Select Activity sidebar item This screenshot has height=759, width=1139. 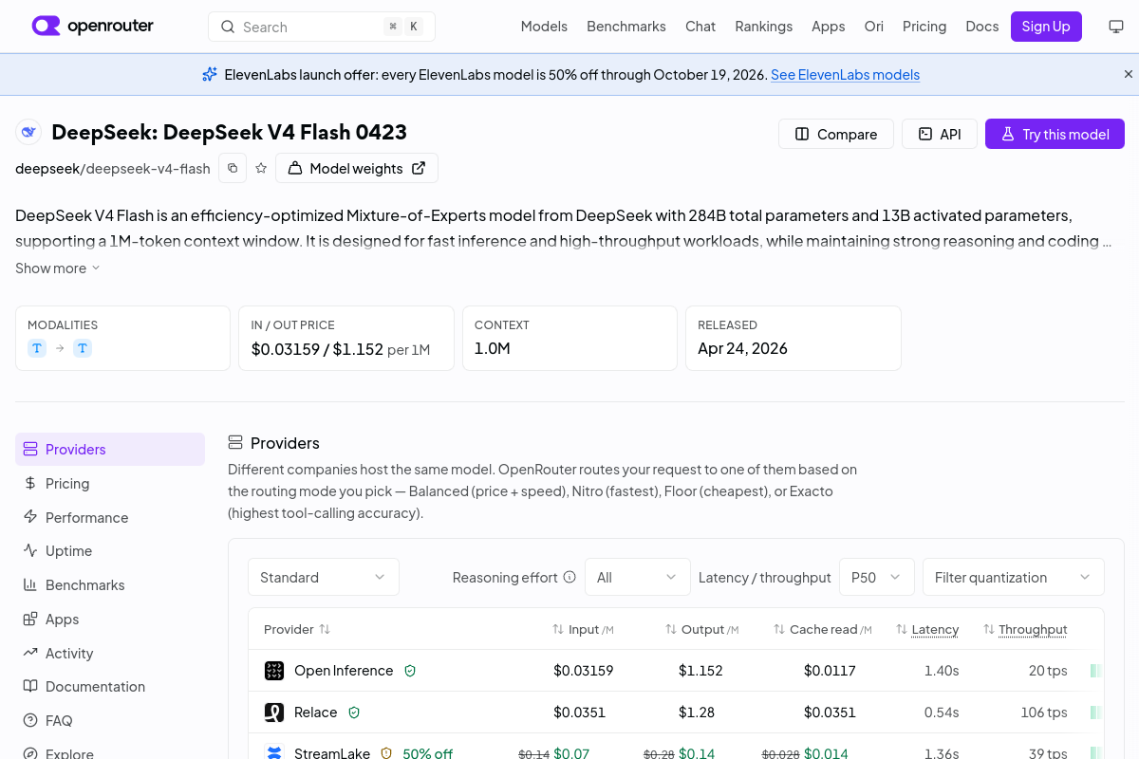[110, 653]
